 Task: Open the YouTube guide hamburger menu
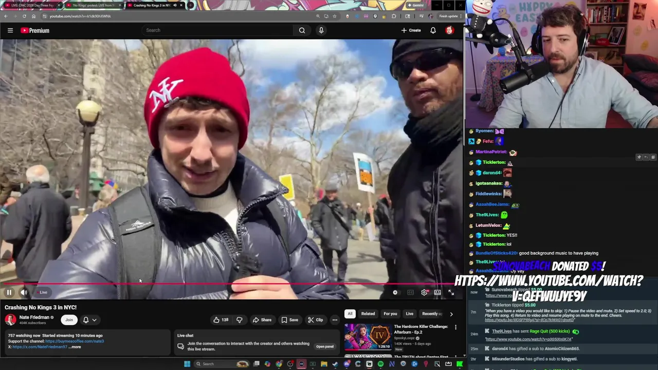(10, 30)
